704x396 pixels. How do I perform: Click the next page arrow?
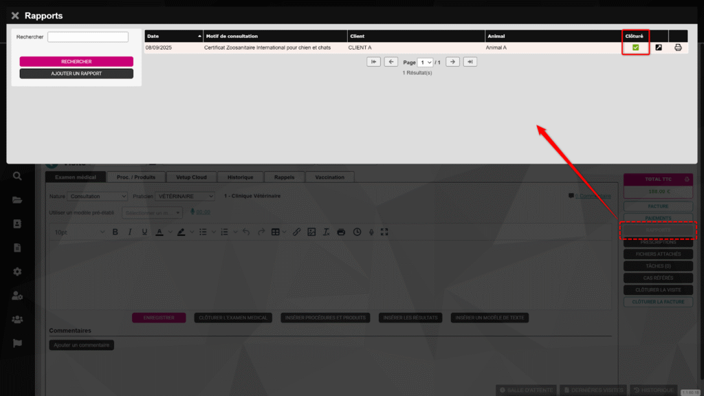click(452, 62)
